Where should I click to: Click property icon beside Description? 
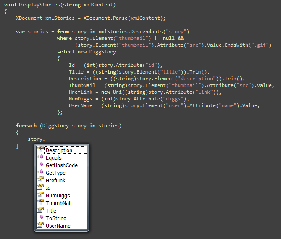coord(40,149)
